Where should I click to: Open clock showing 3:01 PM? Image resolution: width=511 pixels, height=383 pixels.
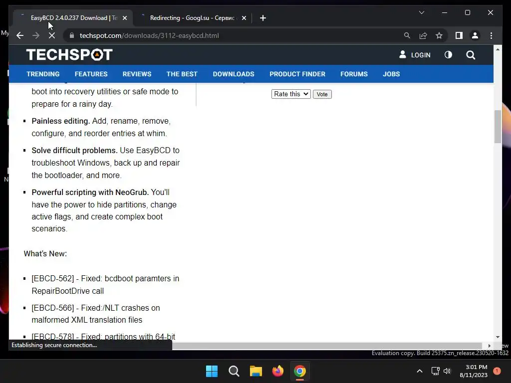(474, 371)
